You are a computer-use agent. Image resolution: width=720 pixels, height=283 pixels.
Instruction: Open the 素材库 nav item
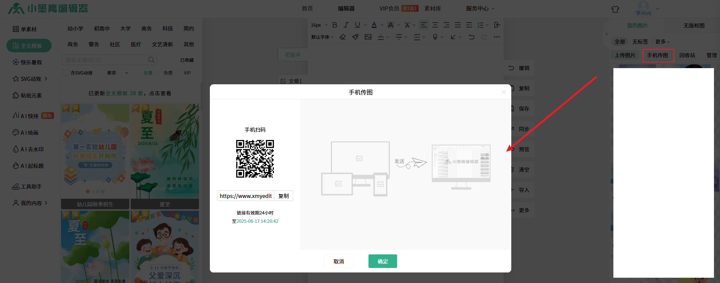433,8
